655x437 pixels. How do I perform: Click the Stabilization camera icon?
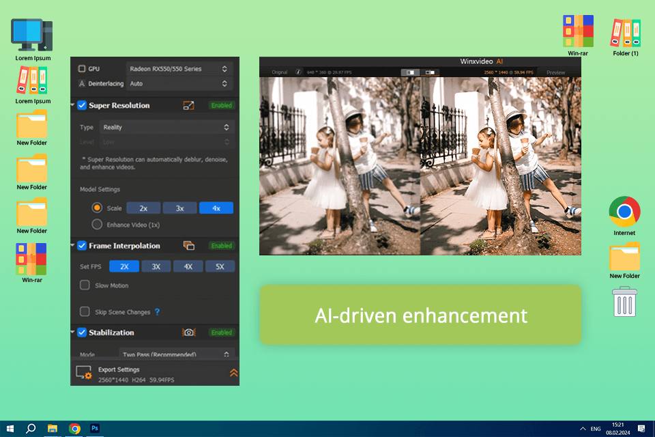(x=189, y=333)
